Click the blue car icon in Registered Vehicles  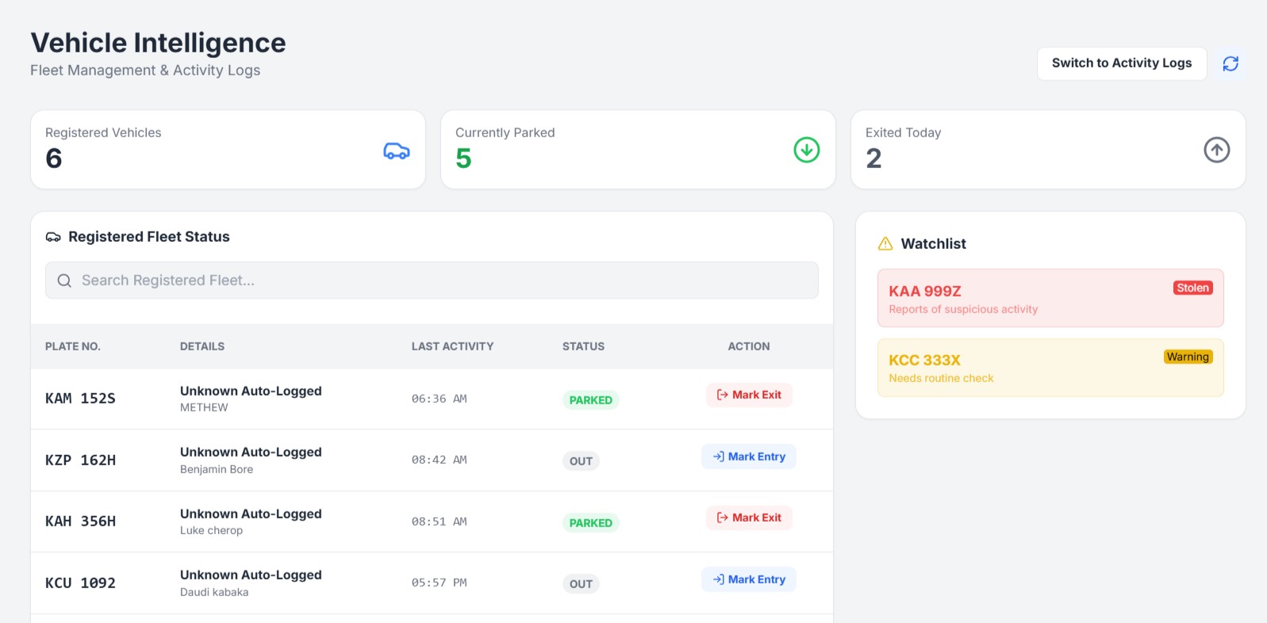pos(396,151)
